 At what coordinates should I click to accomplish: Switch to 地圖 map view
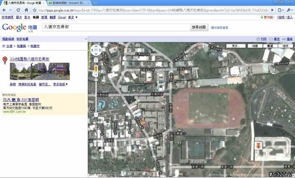(255, 46)
